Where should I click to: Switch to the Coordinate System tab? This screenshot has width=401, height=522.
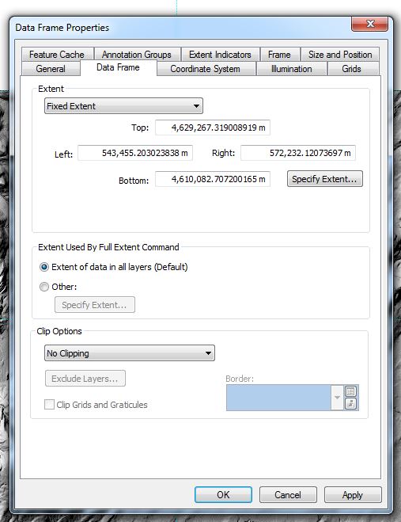[205, 69]
